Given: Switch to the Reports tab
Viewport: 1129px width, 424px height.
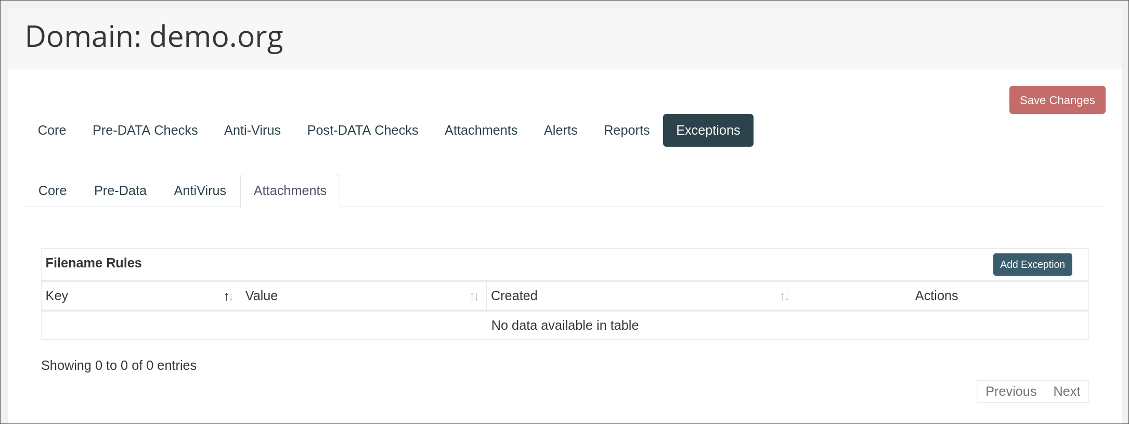Looking at the screenshot, I should [x=626, y=130].
